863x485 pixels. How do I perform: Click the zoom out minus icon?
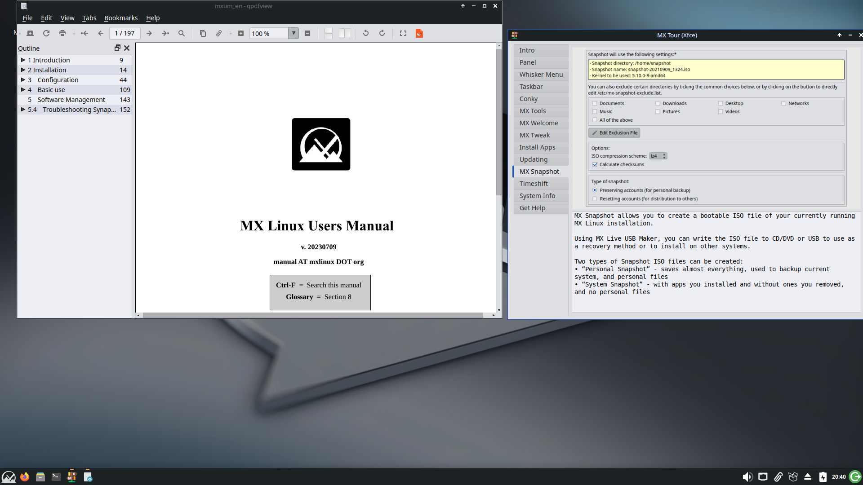point(307,33)
